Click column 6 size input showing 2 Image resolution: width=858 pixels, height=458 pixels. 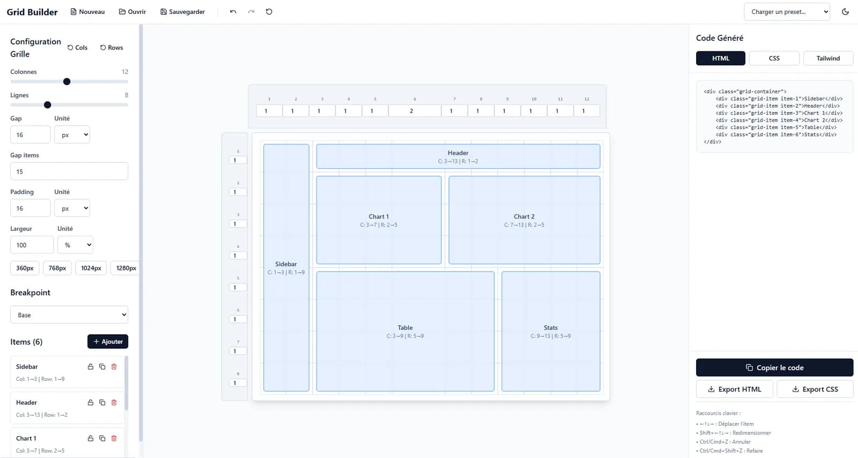[x=415, y=111]
